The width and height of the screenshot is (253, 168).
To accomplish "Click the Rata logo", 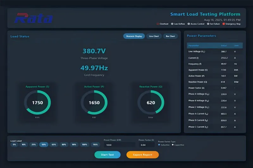I will click(34, 18).
